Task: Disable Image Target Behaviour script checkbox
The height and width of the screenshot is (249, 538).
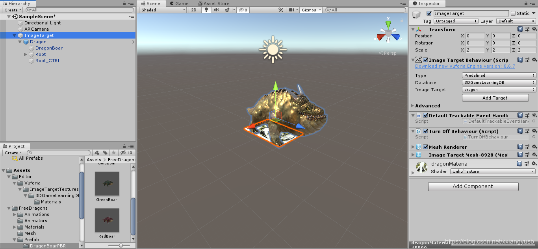Action: pyautogui.click(x=425, y=60)
